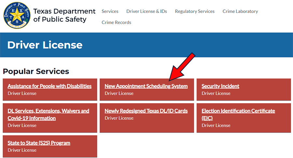Open the Security Incident link
Image resolution: width=293 pixels, height=158 pixels.
[x=220, y=86]
